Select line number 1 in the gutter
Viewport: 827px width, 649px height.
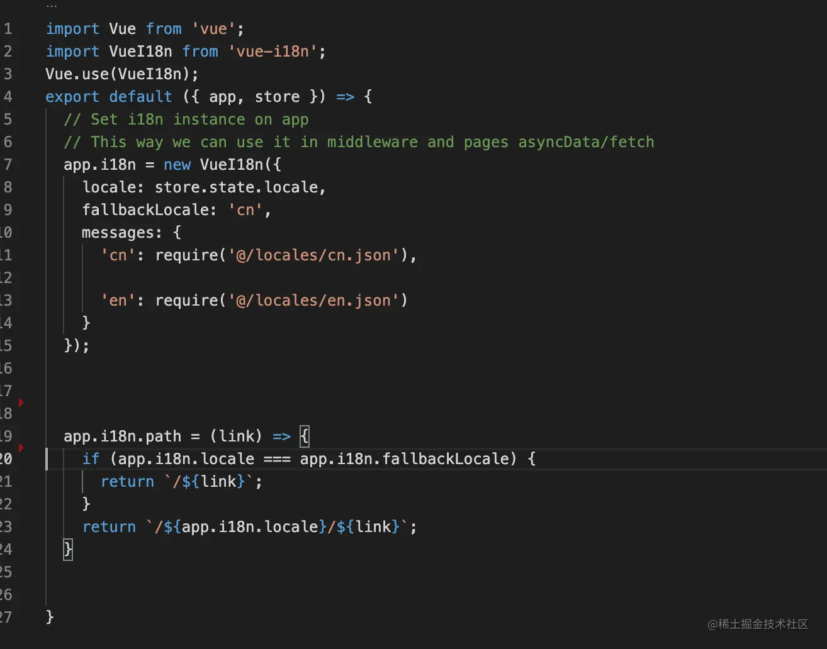pyautogui.click(x=8, y=29)
